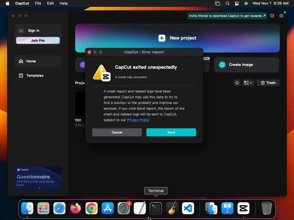Click the Home house icon

(x=21, y=61)
